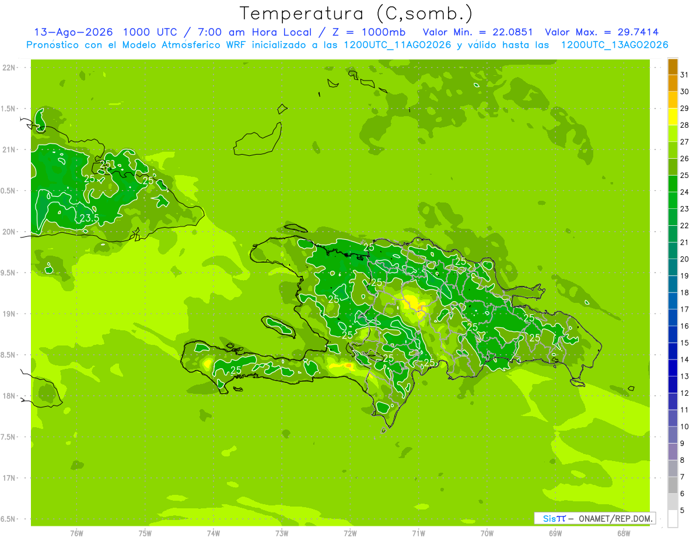This screenshot has width=700, height=541.
Task: Click legend value 28
Action: 685,125
